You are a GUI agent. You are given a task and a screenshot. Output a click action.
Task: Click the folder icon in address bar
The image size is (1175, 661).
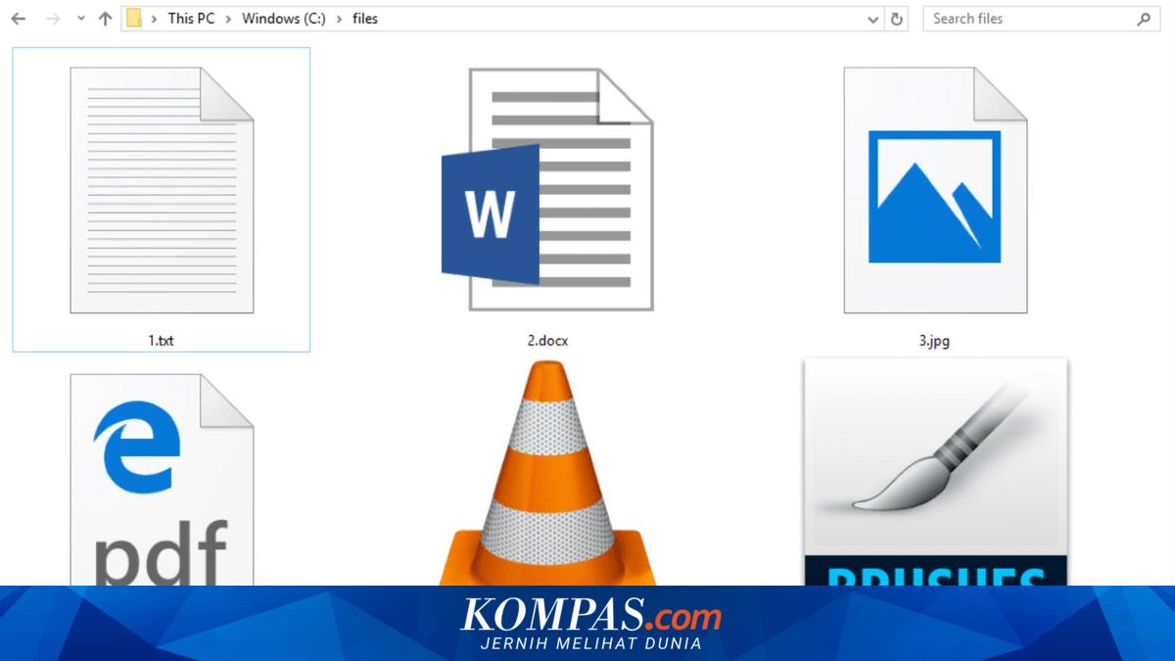[134, 19]
